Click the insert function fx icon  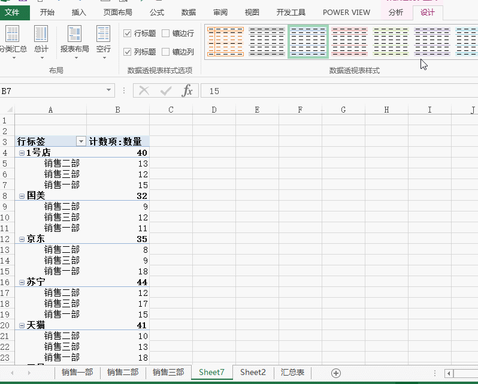(187, 91)
